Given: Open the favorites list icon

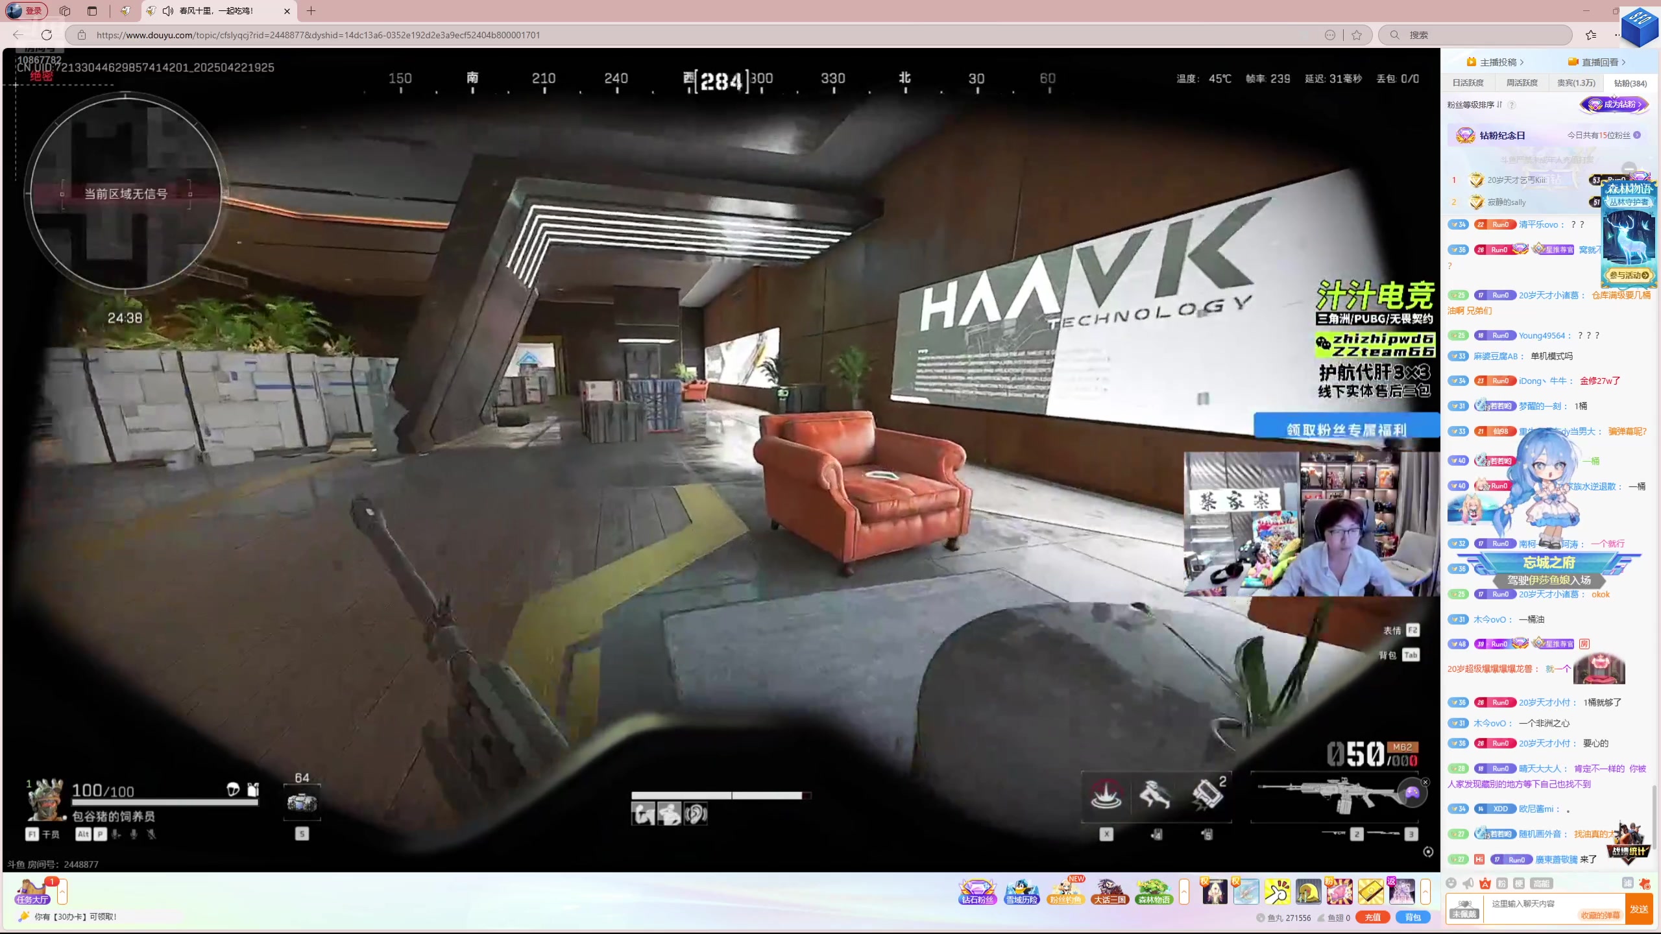Looking at the screenshot, I should (x=1591, y=35).
